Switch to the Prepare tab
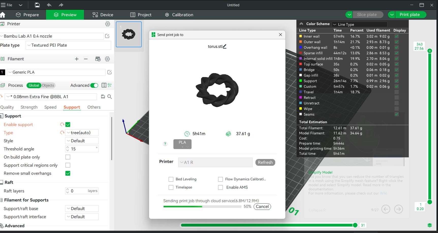The width and height of the screenshot is (438, 233). click(27, 15)
